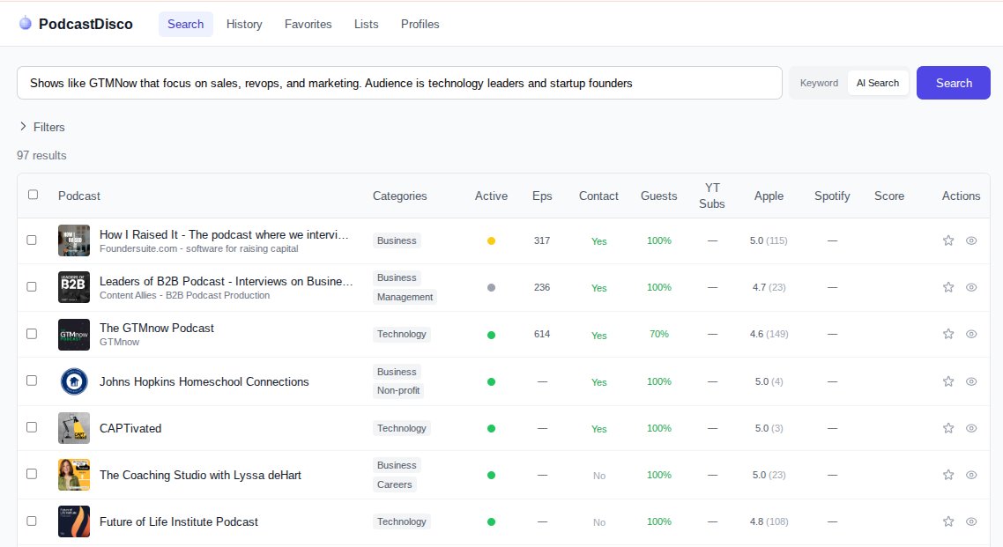Click the 614 episodes value for GTMnow
This screenshot has width=1003, height=547.
pyautogui.click(x=542, y=334)
